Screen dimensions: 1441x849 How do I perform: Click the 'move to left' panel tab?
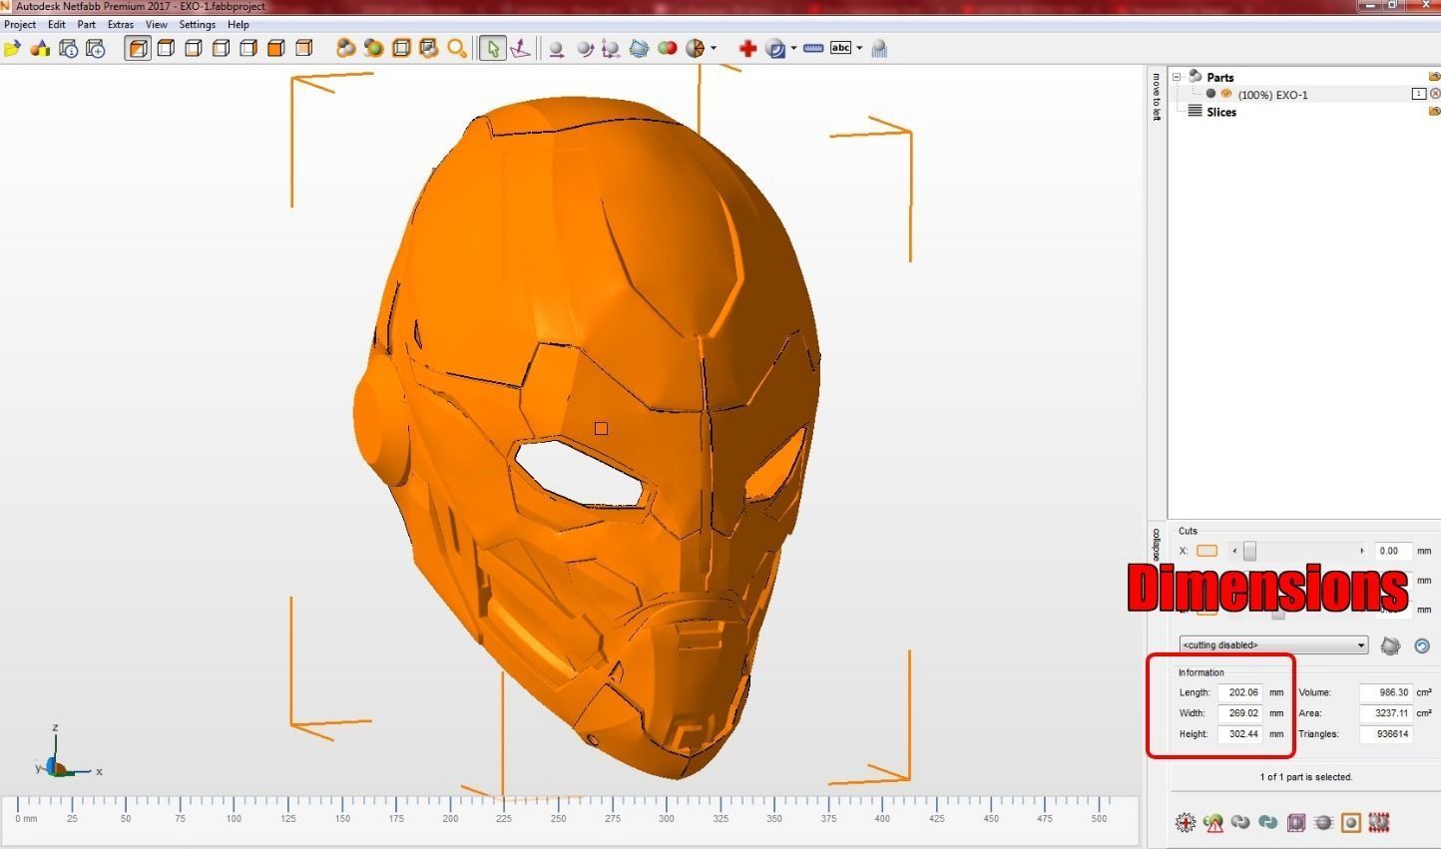1157,97
